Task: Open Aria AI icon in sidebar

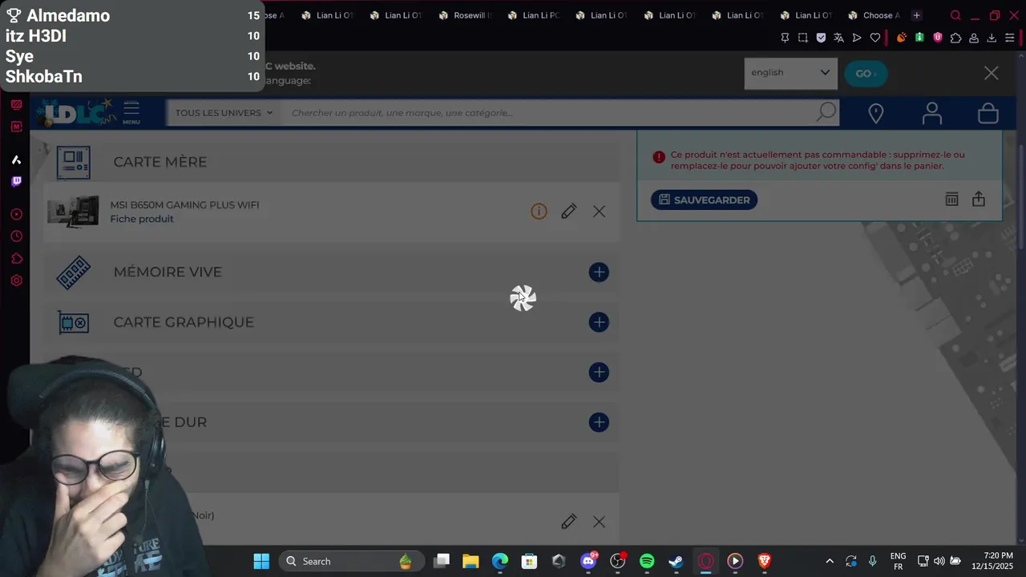Action: pyautogui.click(x=16, y=160)
